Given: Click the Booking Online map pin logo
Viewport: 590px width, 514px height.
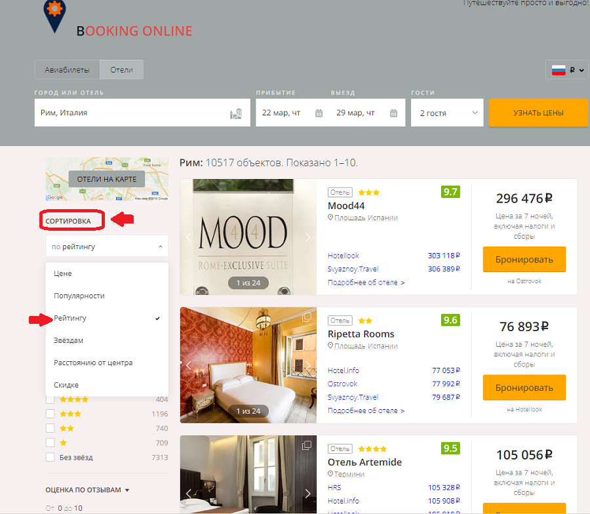Looking at the screenshot, I should tap(55, 16).
